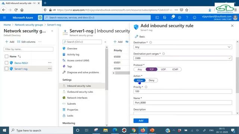Click the account avatar for vijayroland
This screenshot has width=239, height=134.
tap(235, 17)
